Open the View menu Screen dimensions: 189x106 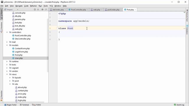pos(12,6)
